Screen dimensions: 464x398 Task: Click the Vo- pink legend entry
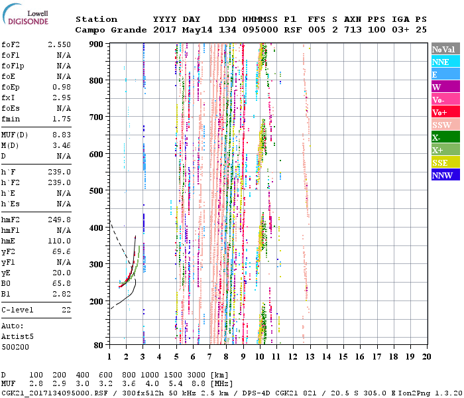point(444,99)
